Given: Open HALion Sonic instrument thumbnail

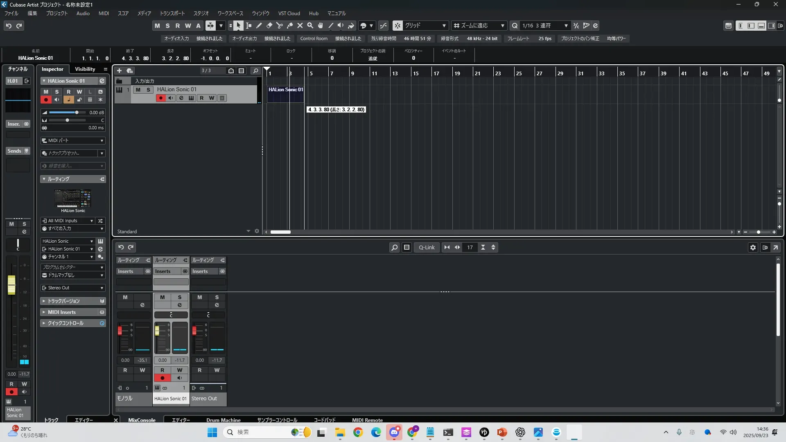Looking at the screenshot, I should point(73,198).
